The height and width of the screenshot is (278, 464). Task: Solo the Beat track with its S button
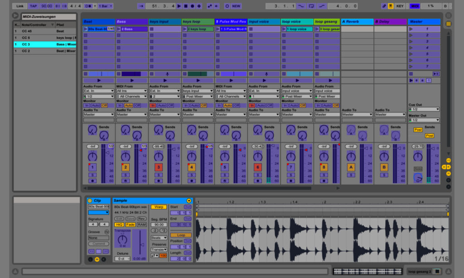(92, 175)
